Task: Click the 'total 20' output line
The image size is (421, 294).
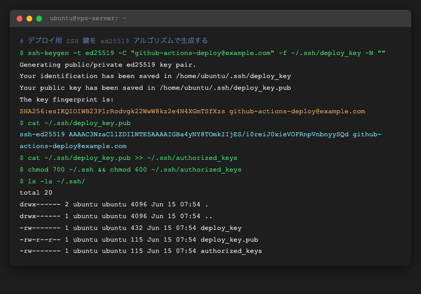Action: pos(36,193)
